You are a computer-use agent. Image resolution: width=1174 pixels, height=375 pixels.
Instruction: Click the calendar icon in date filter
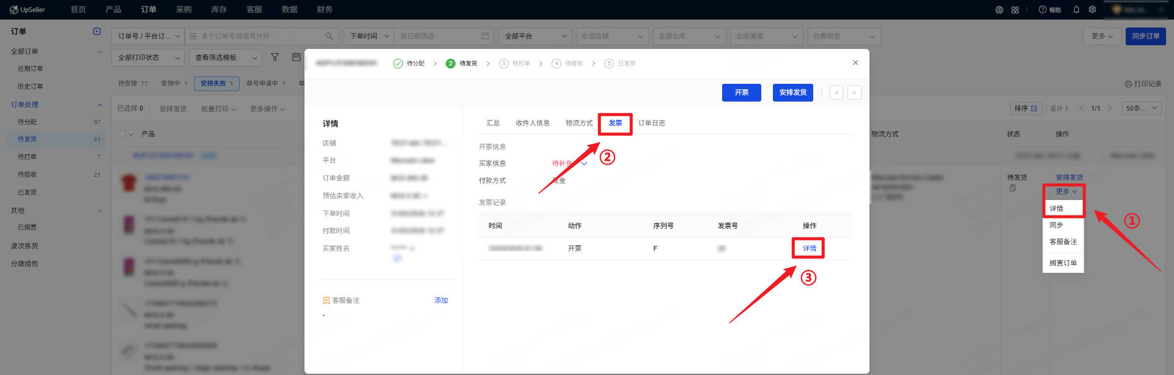(x=485, y=36)
